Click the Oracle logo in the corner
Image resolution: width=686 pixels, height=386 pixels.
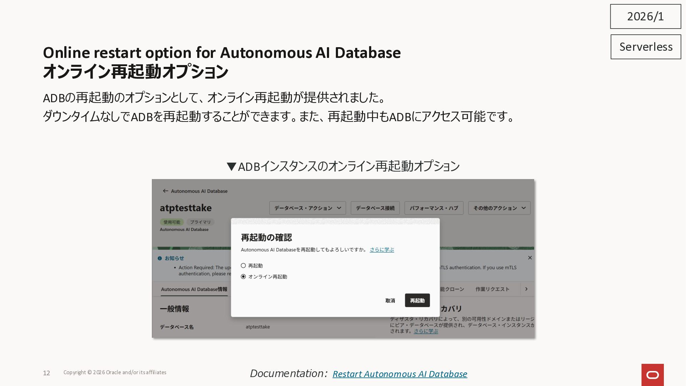[x=652, y=375]
